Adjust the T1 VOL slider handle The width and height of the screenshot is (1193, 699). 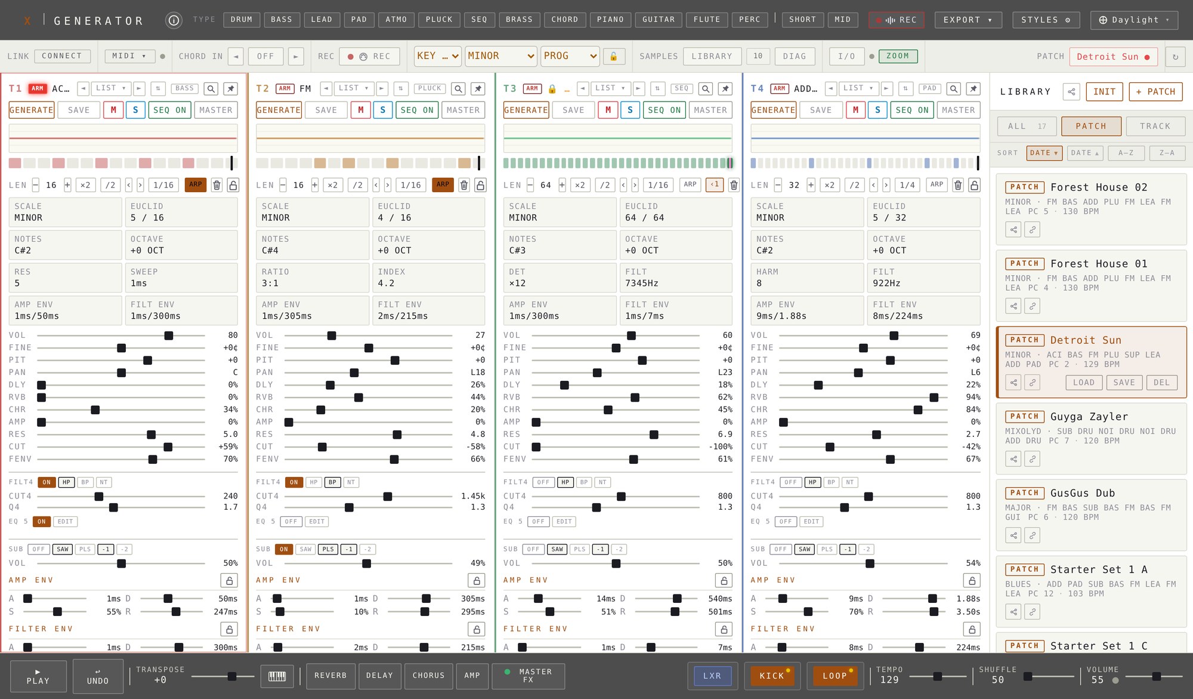(x=169, y=336)
